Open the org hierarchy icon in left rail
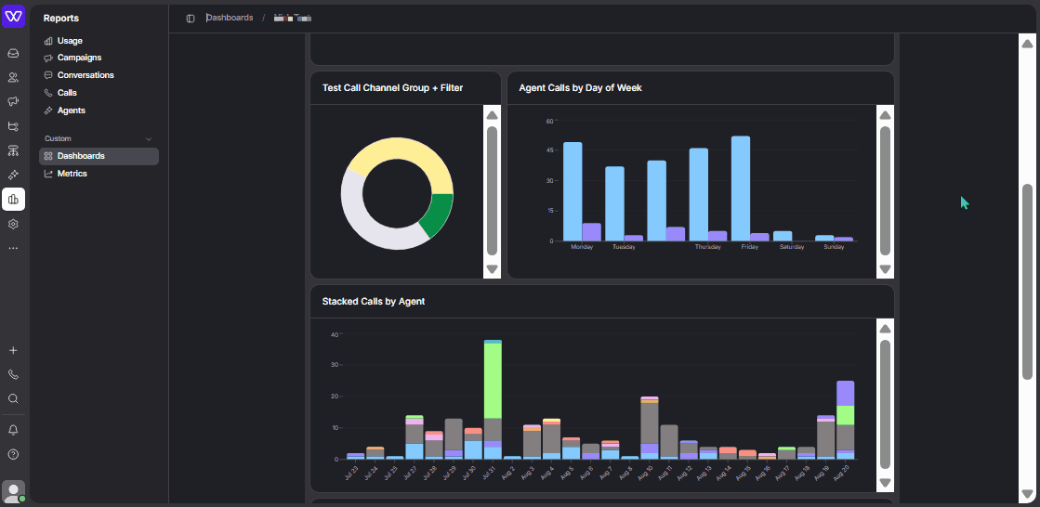The width and height of the screenshot is (1040, 507). pos(13,150)
